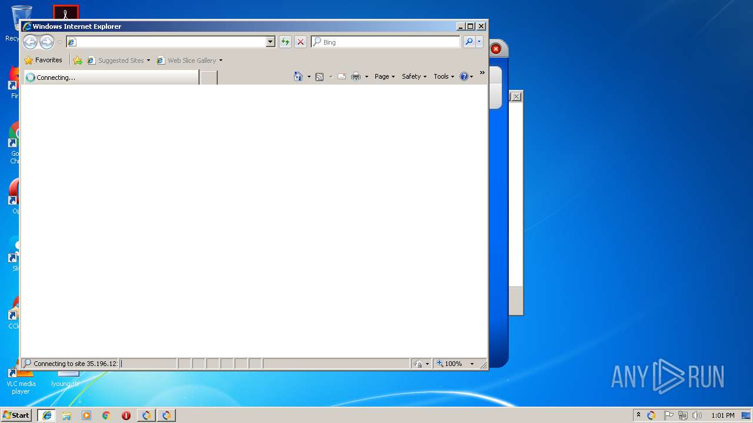The image size is (753, 423).
Task: Expand the address bar URL history dropdown
Action: [x=271, y=42]
